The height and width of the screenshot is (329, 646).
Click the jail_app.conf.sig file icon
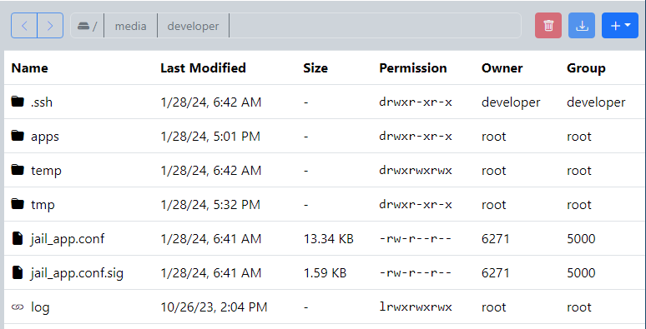(x=18, y=272)
